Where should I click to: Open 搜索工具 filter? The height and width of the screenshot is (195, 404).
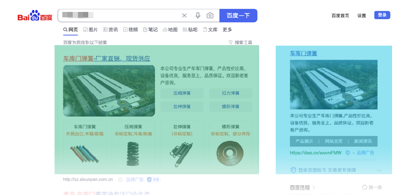(240, 43)
